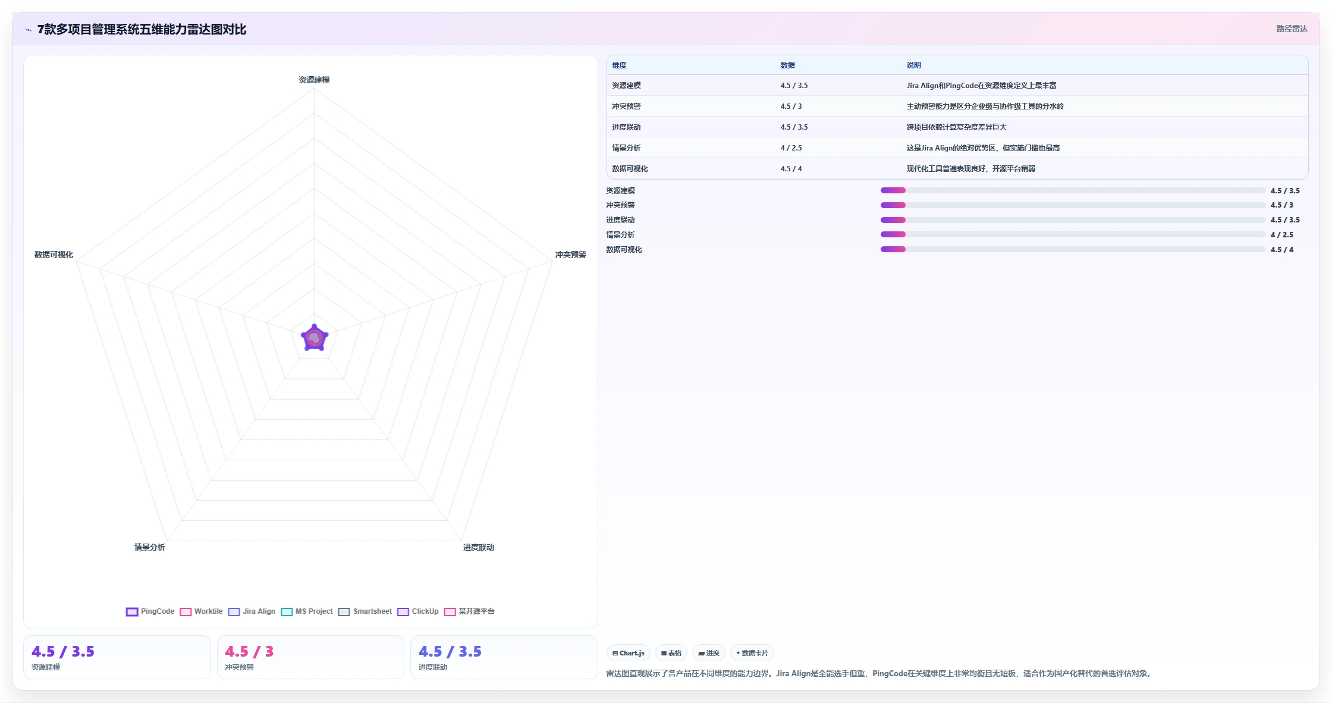Click the radar data polygon at center

(315, 338)
